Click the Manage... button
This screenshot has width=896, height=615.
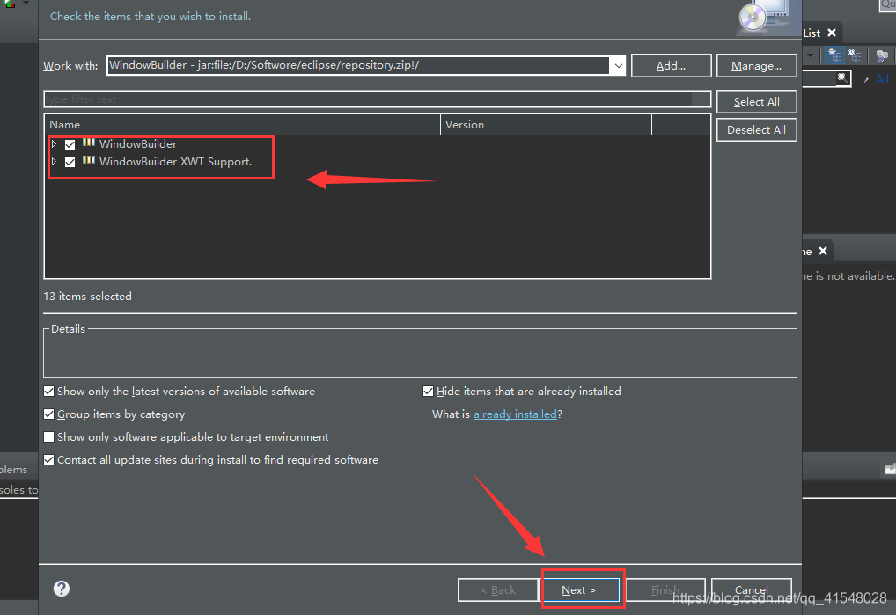pos(757,66)
